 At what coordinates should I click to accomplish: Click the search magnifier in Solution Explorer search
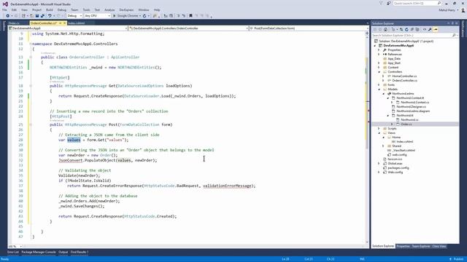(454, 36)
